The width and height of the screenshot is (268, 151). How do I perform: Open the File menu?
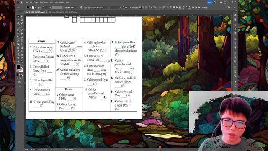(27, 3)
